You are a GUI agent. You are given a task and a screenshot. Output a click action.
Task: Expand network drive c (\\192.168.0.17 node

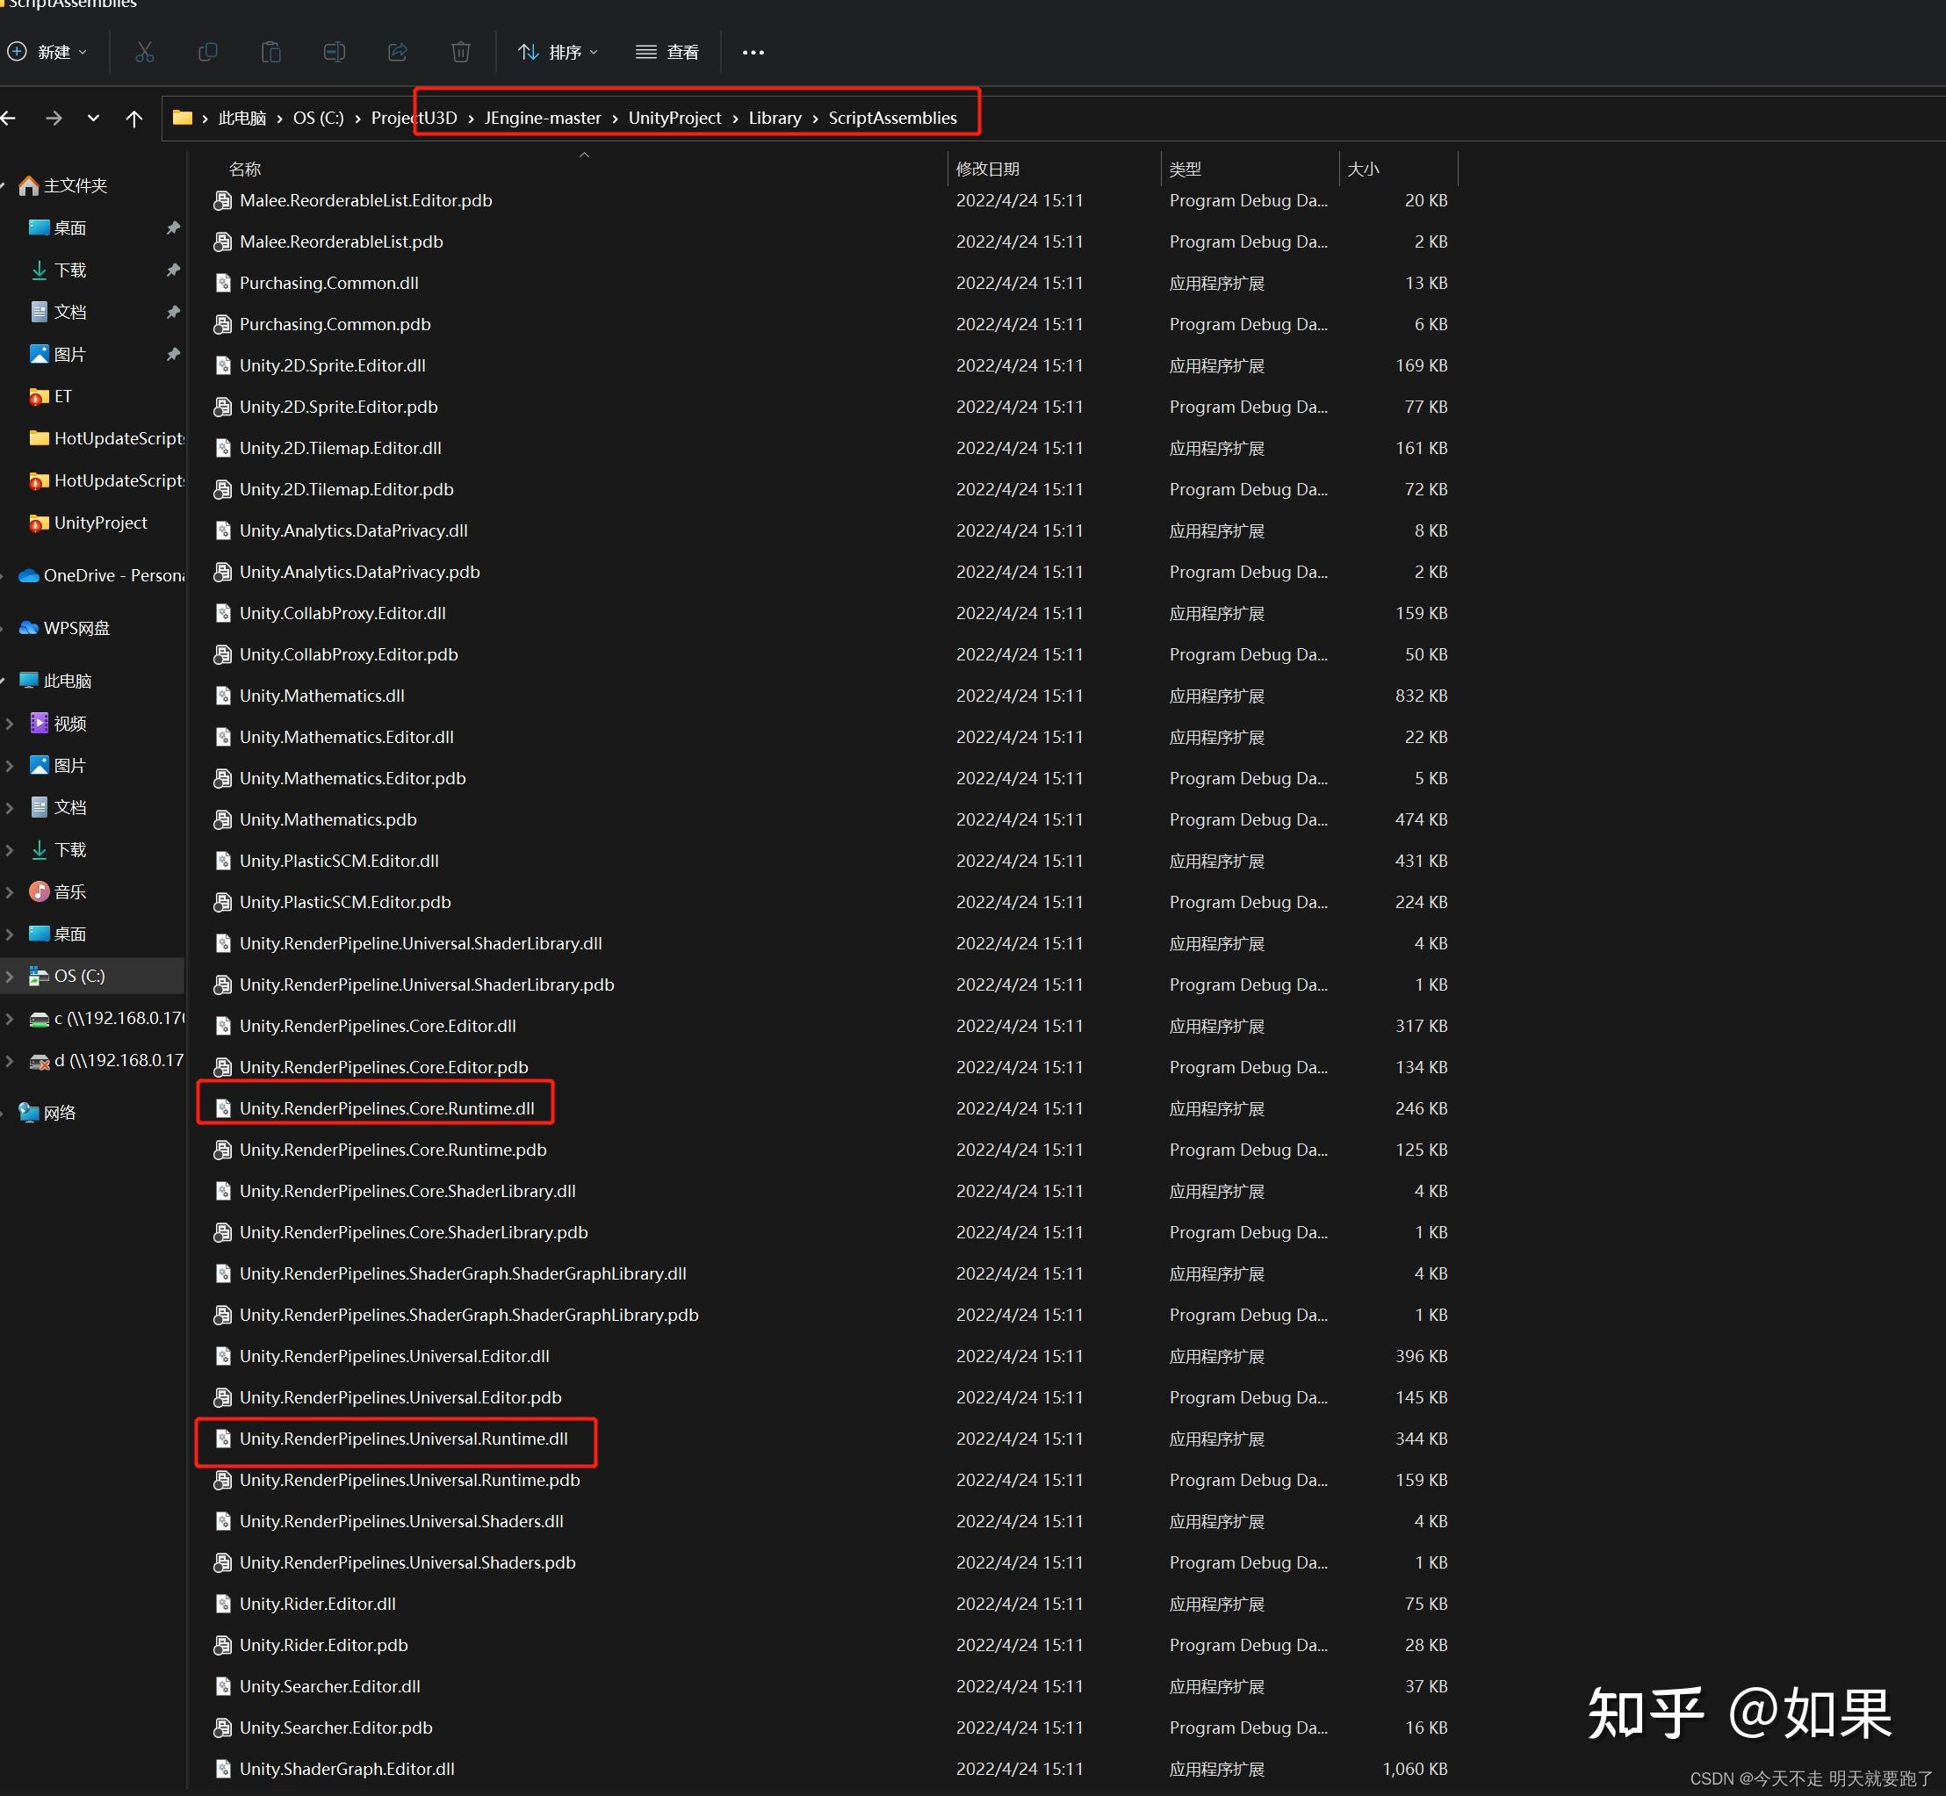[9, 1018]
